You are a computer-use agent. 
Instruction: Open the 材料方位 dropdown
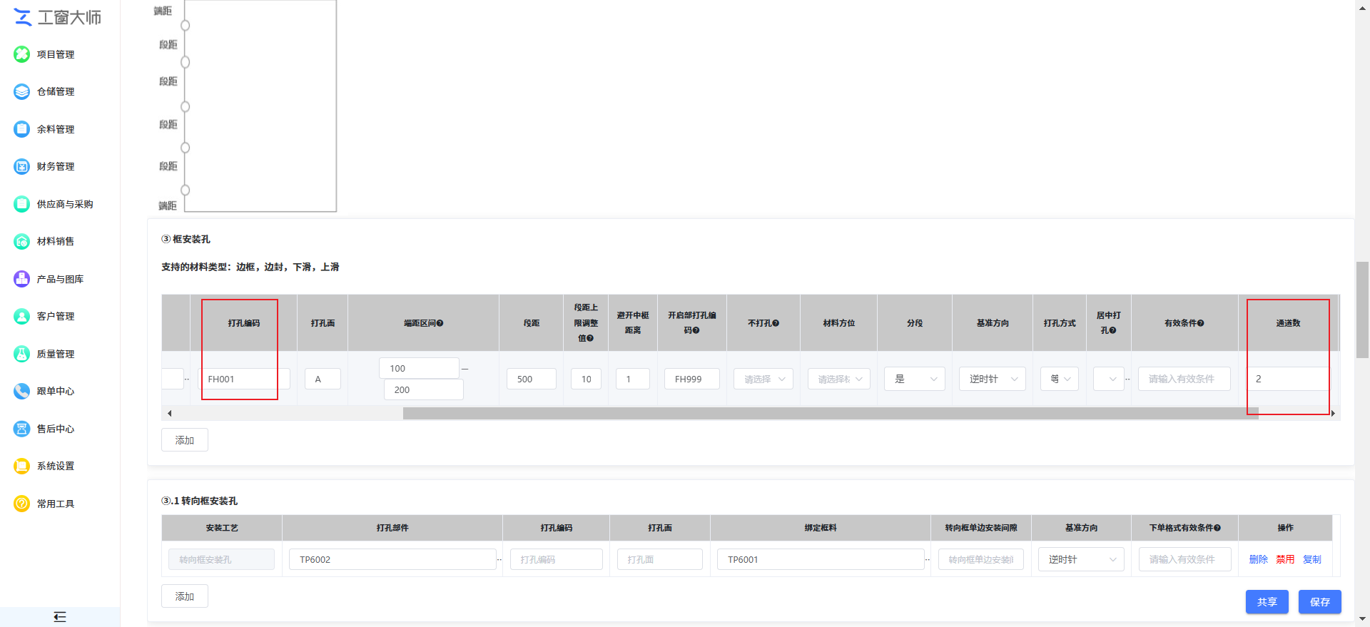click(838, 379)
